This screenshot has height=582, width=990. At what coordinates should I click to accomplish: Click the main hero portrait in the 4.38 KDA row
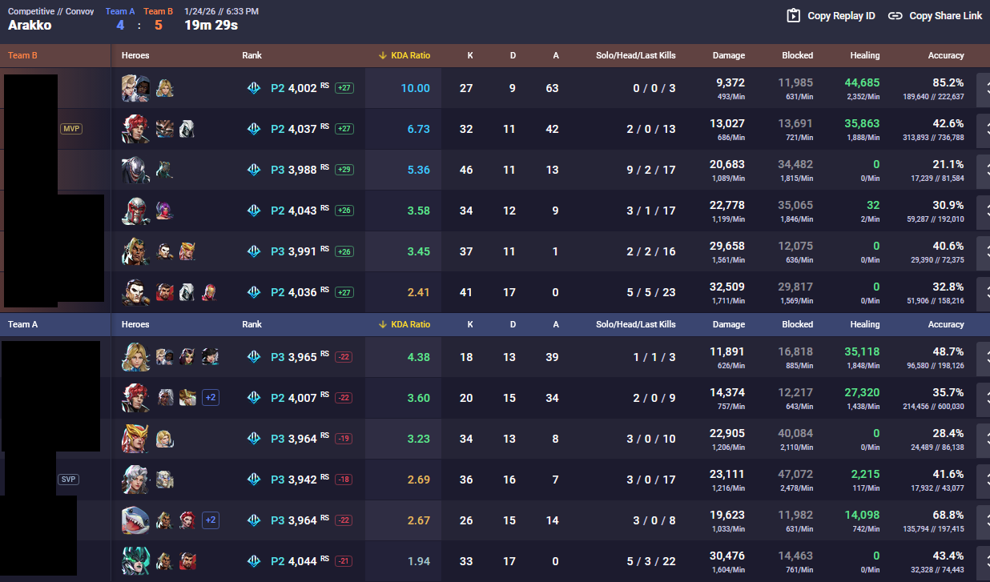[x=135, y=357]
